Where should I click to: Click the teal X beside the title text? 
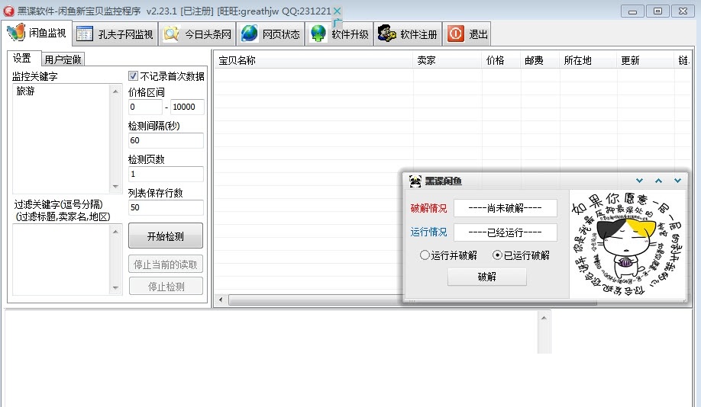[x=338, y=11]
